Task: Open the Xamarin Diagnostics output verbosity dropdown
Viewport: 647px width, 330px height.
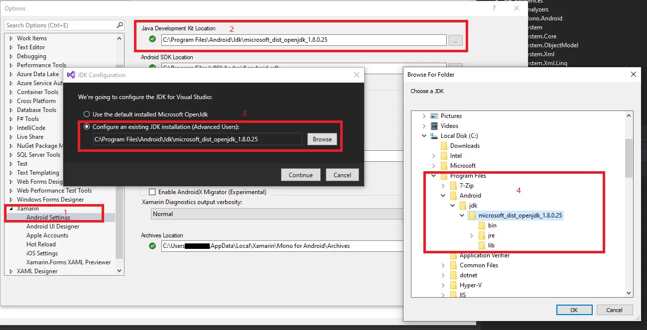Action: [277, 214]
